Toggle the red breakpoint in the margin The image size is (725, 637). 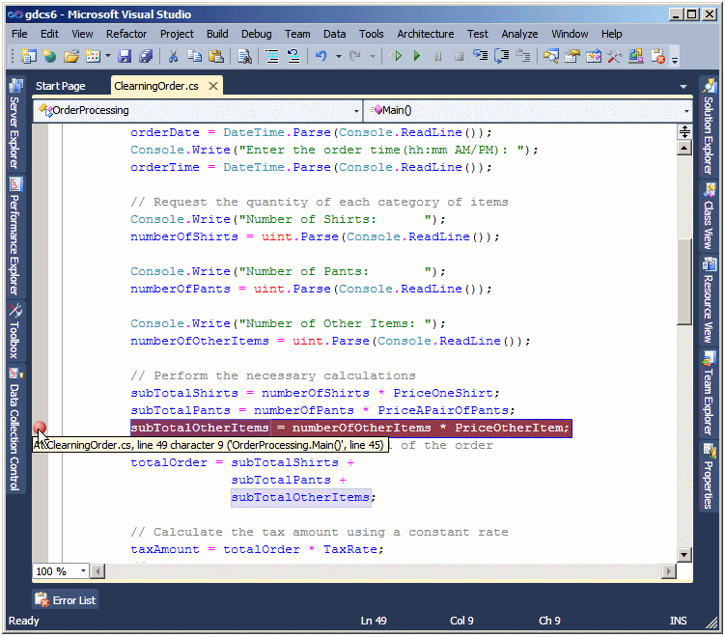point(40,428)
